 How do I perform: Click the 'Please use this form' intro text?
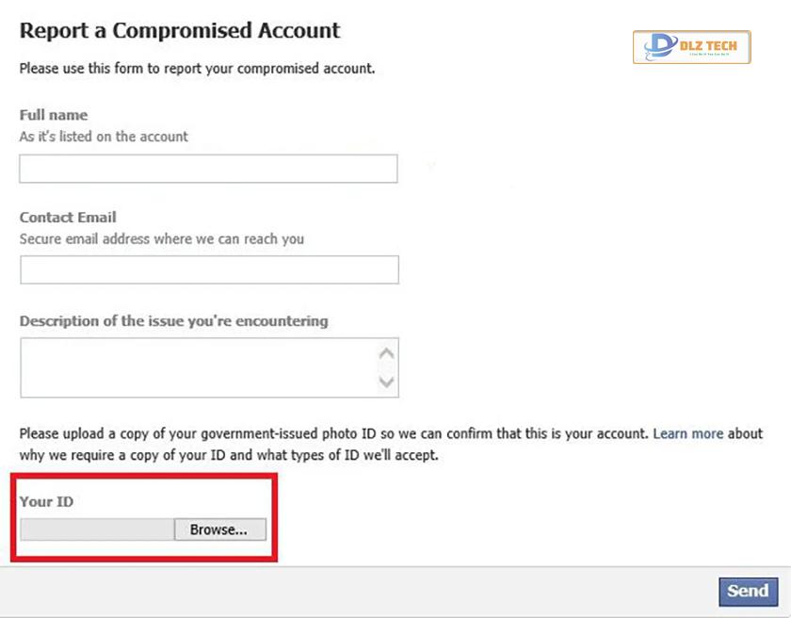pyautogui.click(x=197, y=68)
